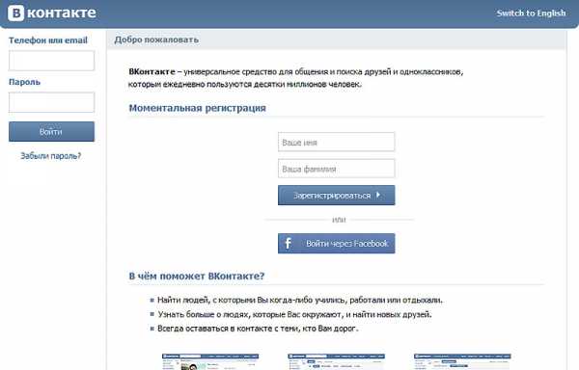Click the контакте wordmark in the header
579x370 pixels.
(62, 13)
